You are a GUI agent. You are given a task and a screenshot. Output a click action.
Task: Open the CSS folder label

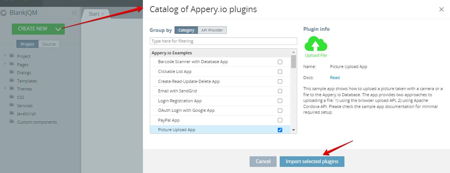coord(21,97)
